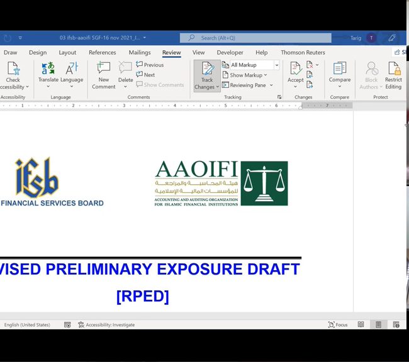Screen dimensions: 409x362
Task: Click the Reject change icon
Action: coord(310,65)
